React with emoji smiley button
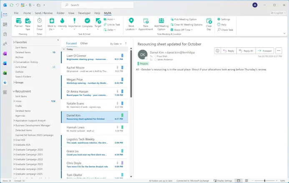Screen dimensions: 289x183 (218, 51)
